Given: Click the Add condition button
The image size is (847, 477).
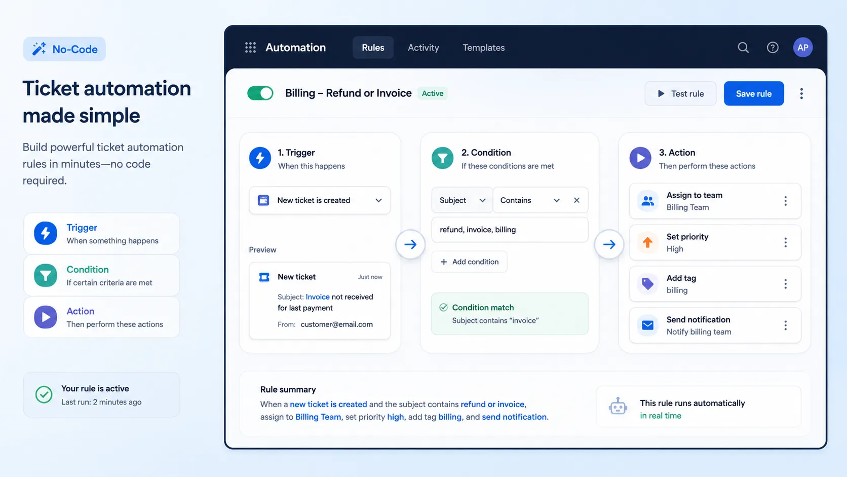Looking at the screenshot, I should (x=469, y=262).
